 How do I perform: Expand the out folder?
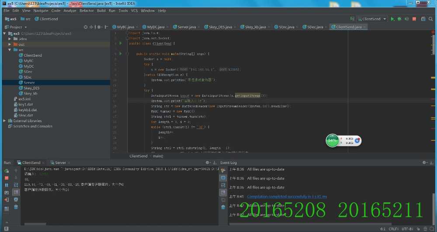click(x=10, y=44)
